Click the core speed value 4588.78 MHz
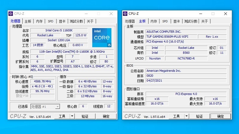239x134 pixels. click(x=42, y=81)
